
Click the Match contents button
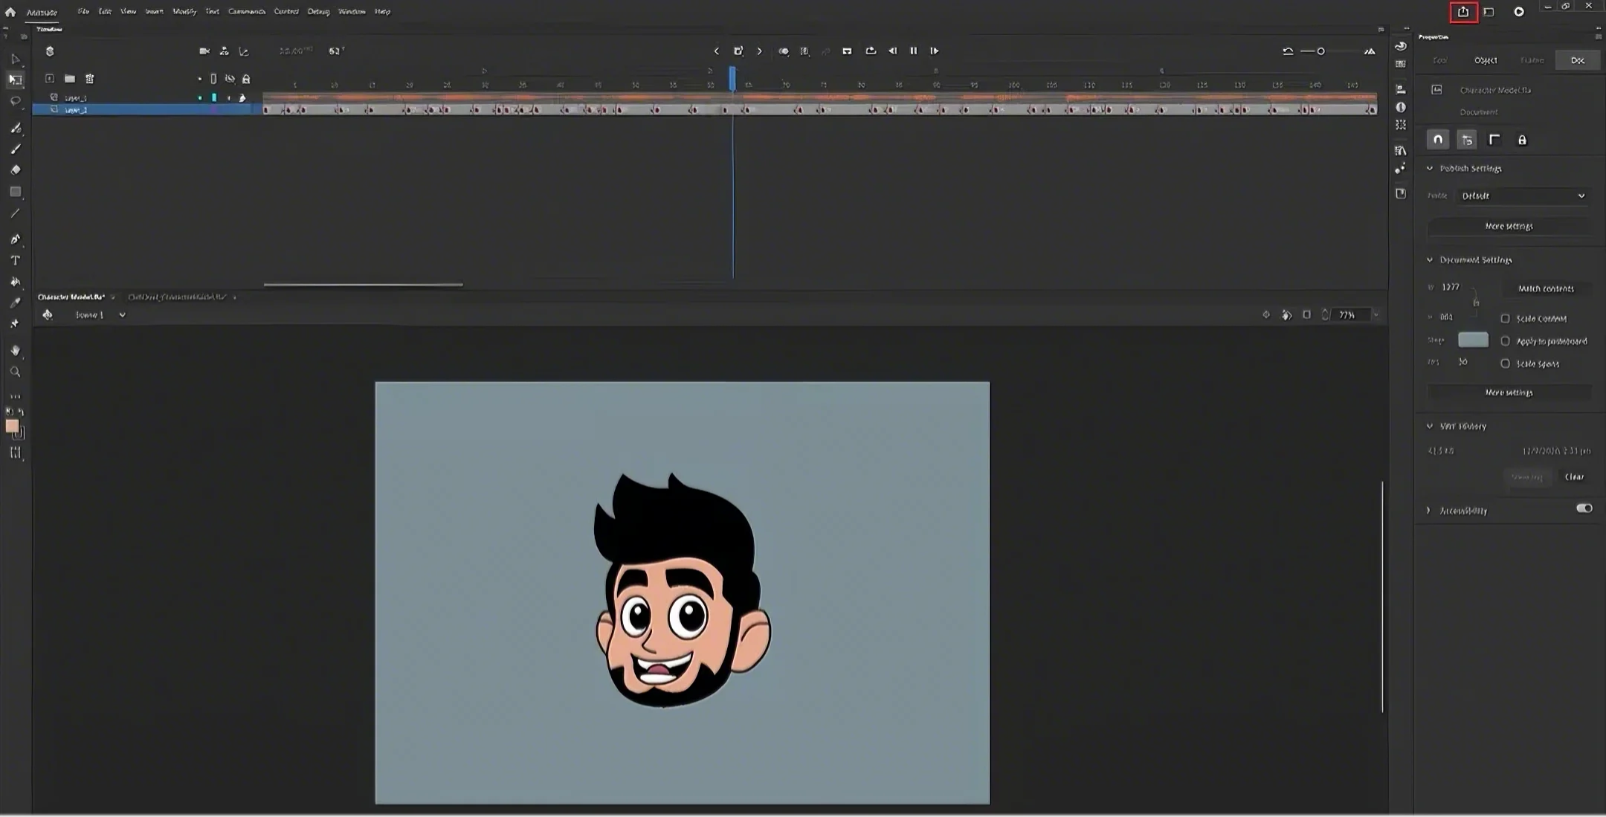(x=1546, y=288)
